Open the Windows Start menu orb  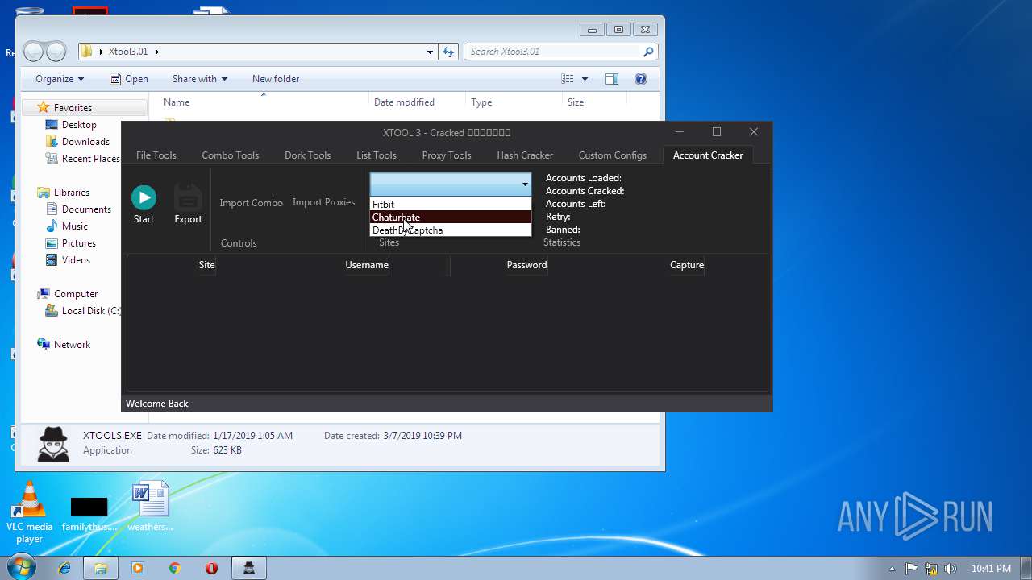click(21, 568)
